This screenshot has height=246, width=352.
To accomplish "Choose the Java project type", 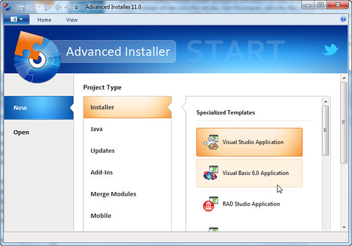I will pos(97,129).
